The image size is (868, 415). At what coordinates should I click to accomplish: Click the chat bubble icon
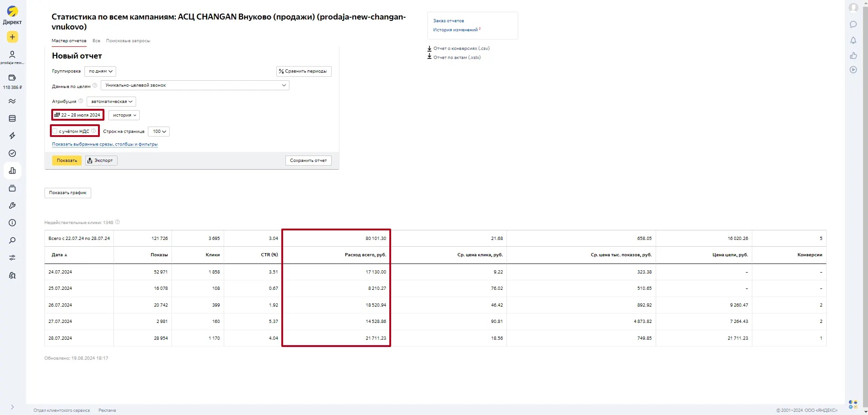coord(853,24)
